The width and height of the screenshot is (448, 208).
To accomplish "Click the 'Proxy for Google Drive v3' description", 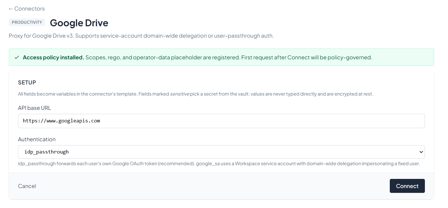I will pyautogui.click(x=141, y=36).
